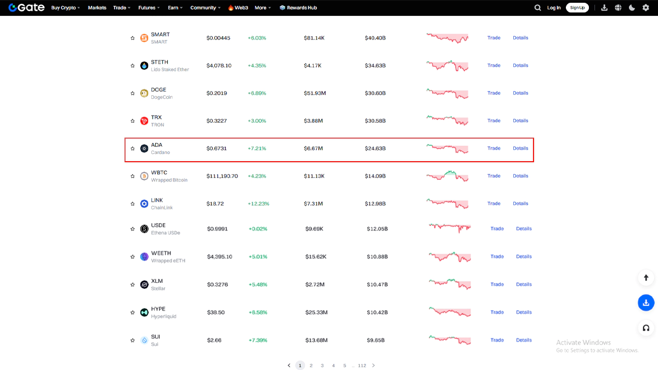Open the Markets menu item
This screenshot has width=658, height=370.
click(x=97, y=8)
